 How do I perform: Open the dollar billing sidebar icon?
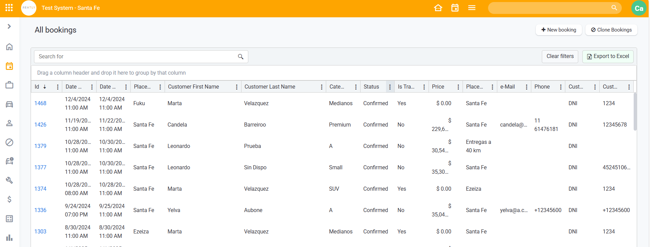[x=10, y=199]
